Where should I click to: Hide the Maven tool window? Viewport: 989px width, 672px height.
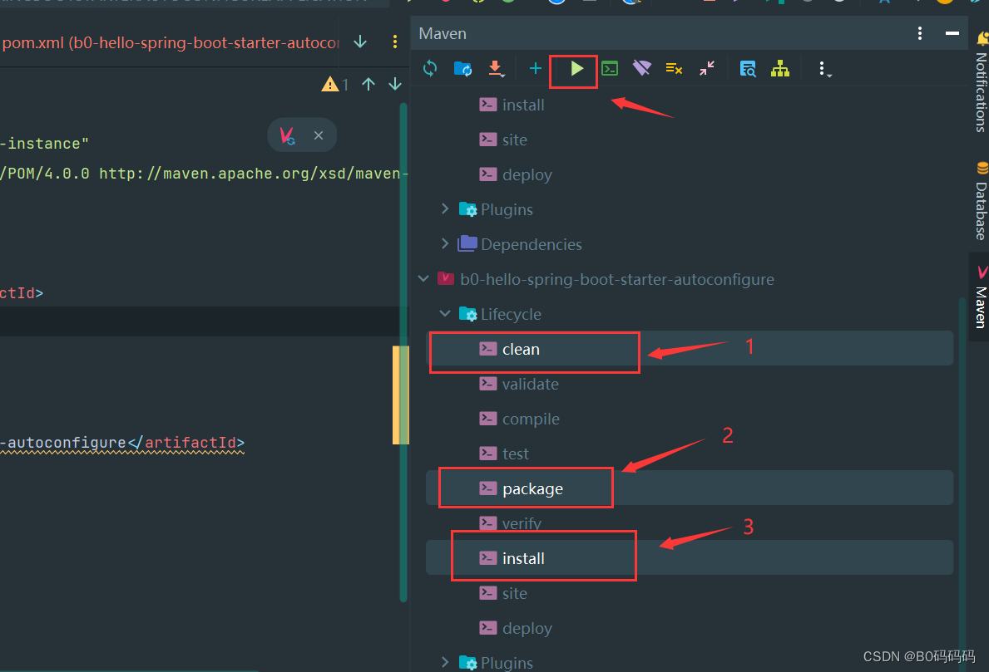coord(952,33)
